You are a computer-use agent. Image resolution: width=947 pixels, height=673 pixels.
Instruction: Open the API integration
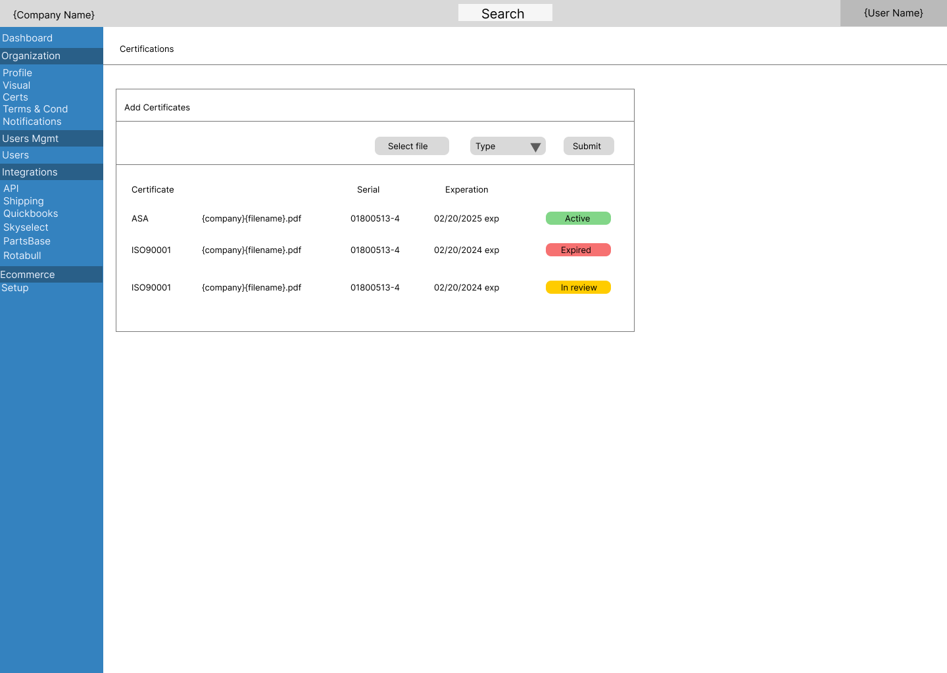[x=11, y=189]
